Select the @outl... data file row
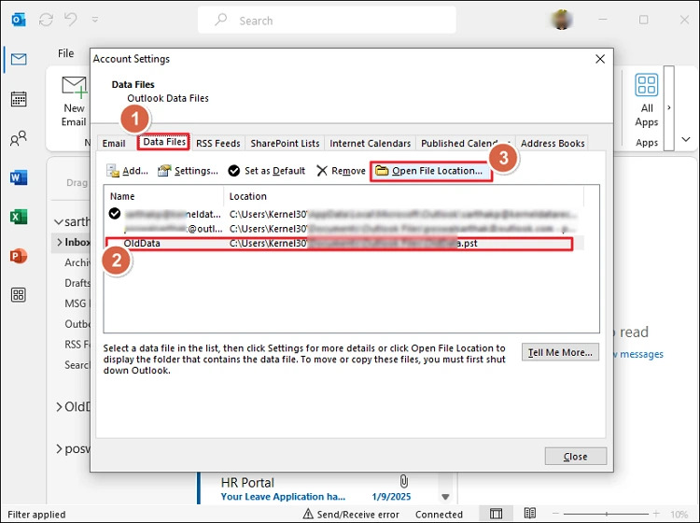This screenshot has height=523, width=700. 344,229
